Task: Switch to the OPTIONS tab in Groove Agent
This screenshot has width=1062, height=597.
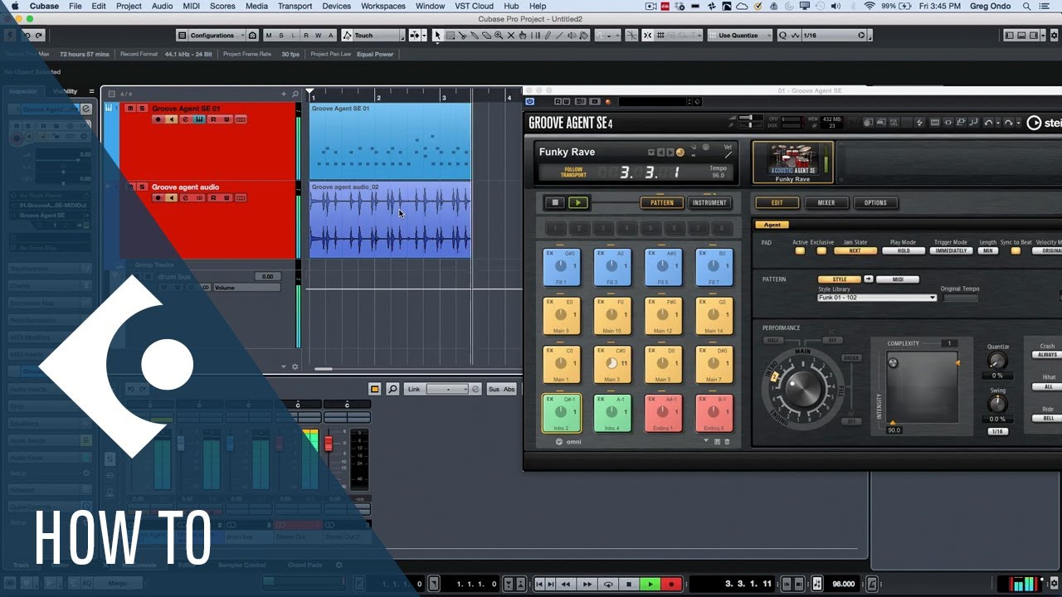Action: [875, 202]
